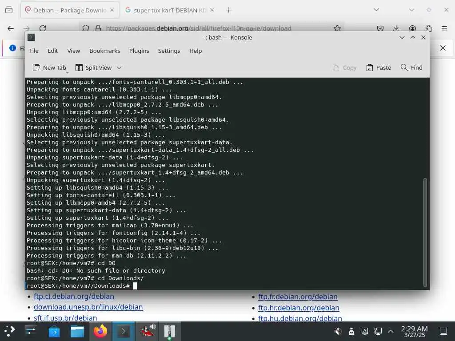Viewport: 455px width, 341px height.
Task: Reload the page in Firefox
Action: point(43,28)
